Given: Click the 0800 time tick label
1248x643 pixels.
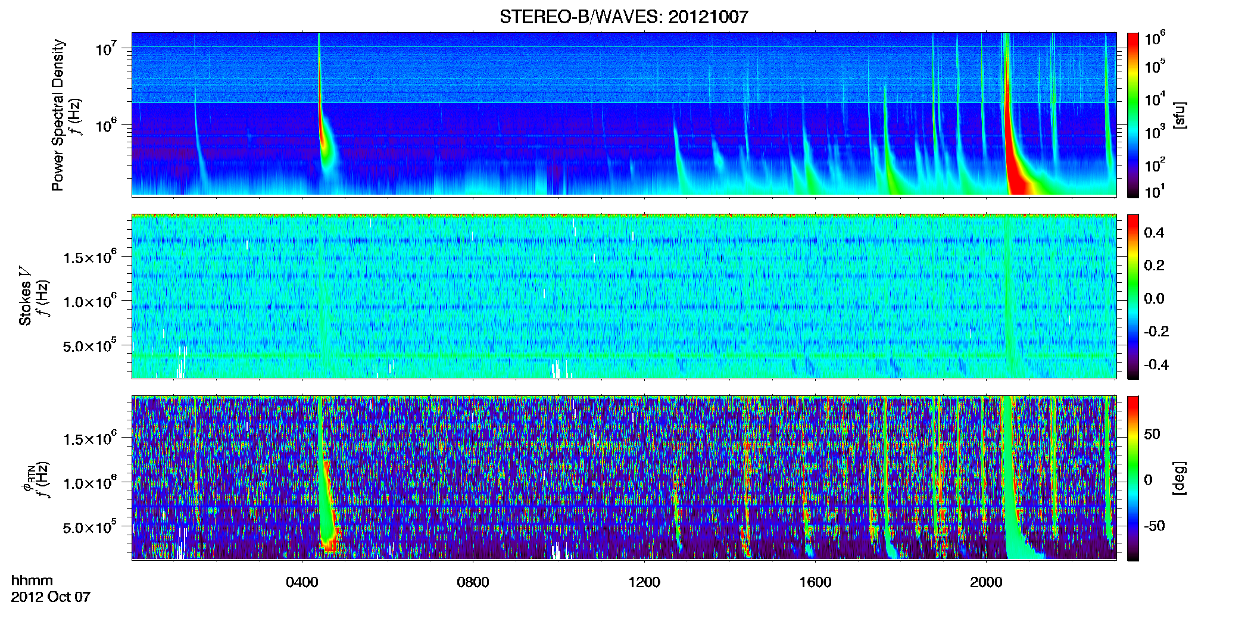Looking at the screenshot, I should click(x=473, y=582).
